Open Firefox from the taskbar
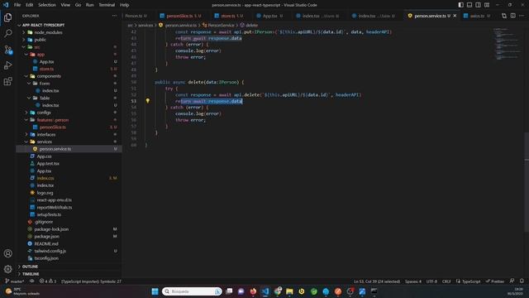 click(x=253, y=291)
